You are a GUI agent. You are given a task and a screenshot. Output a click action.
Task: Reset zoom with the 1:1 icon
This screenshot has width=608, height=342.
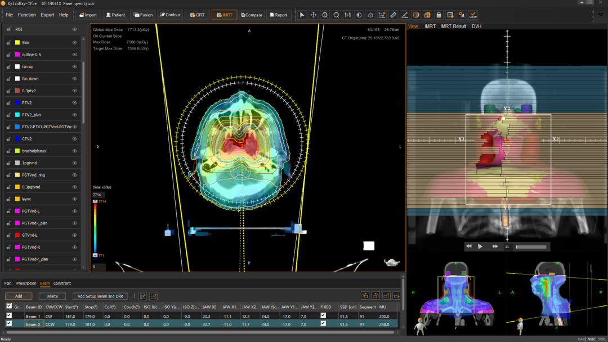coord(347,15)
